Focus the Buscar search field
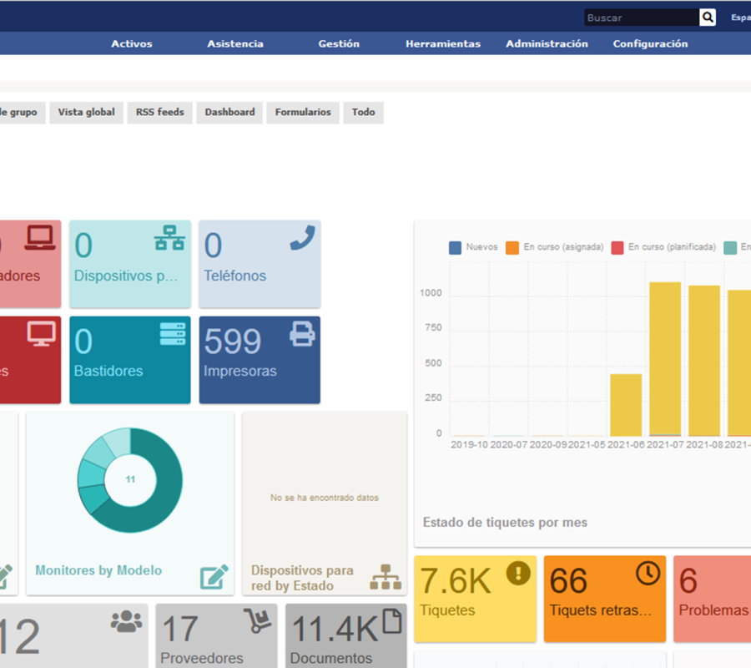 pos(642,18)
